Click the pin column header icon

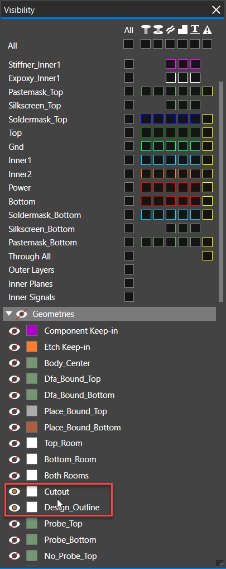click(x=146, y=30)
